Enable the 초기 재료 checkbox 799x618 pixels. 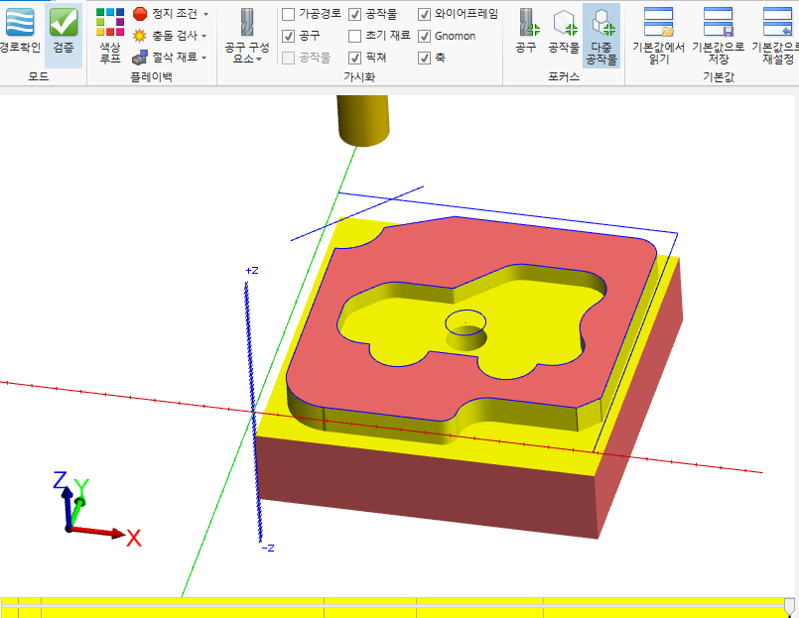tap(355, 36)
